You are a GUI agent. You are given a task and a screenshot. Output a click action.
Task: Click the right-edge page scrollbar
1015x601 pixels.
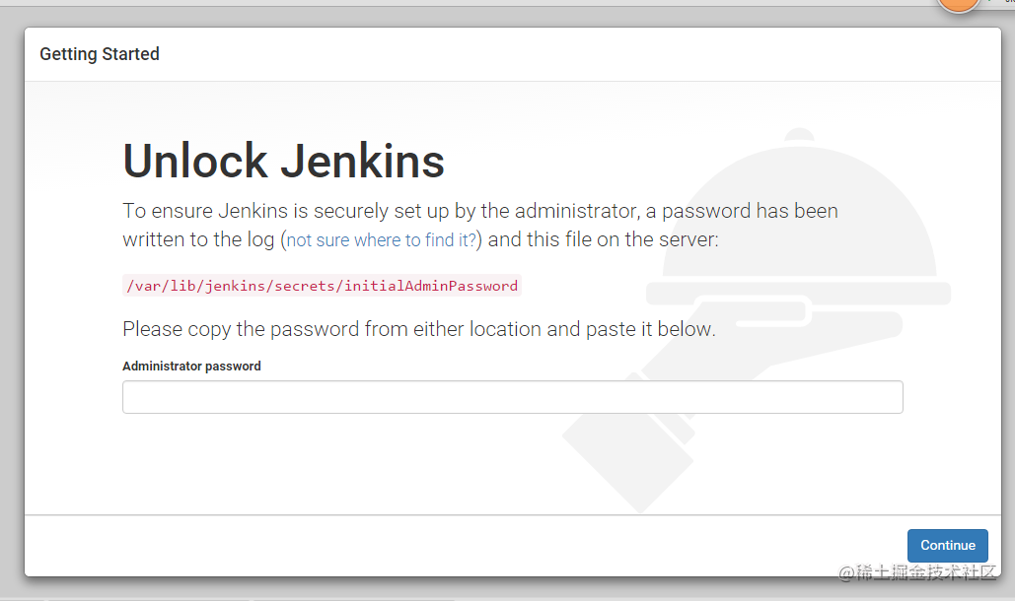[x=1010, y=296]
